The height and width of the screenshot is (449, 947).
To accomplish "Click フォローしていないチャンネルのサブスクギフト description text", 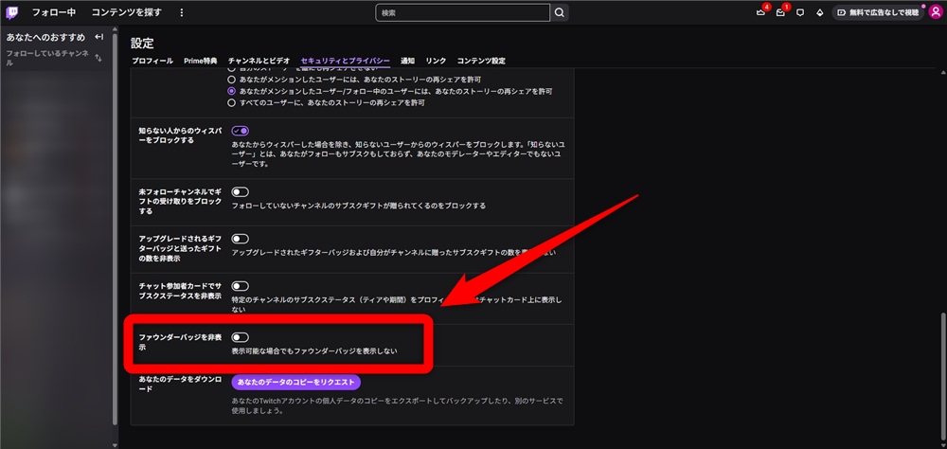I will 359,207.
